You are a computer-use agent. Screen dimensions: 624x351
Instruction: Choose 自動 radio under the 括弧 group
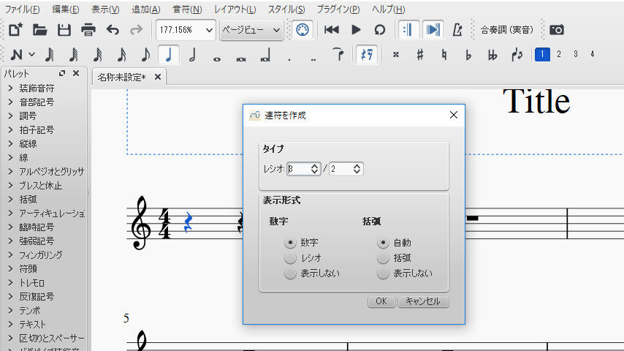[383, 242]
